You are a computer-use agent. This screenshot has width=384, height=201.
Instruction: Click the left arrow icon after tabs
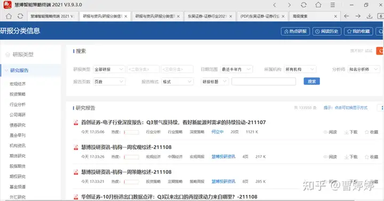click(346, 16)
